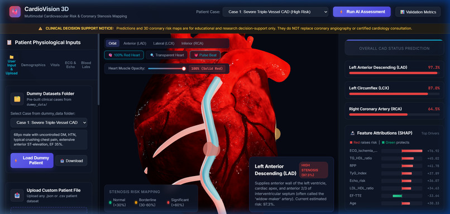
Task: Click the custom patient file drop zone
Action: coord(49,211)
